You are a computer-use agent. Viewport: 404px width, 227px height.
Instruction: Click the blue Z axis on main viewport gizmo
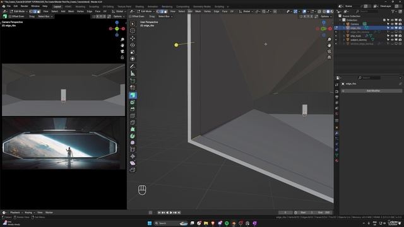324,23
